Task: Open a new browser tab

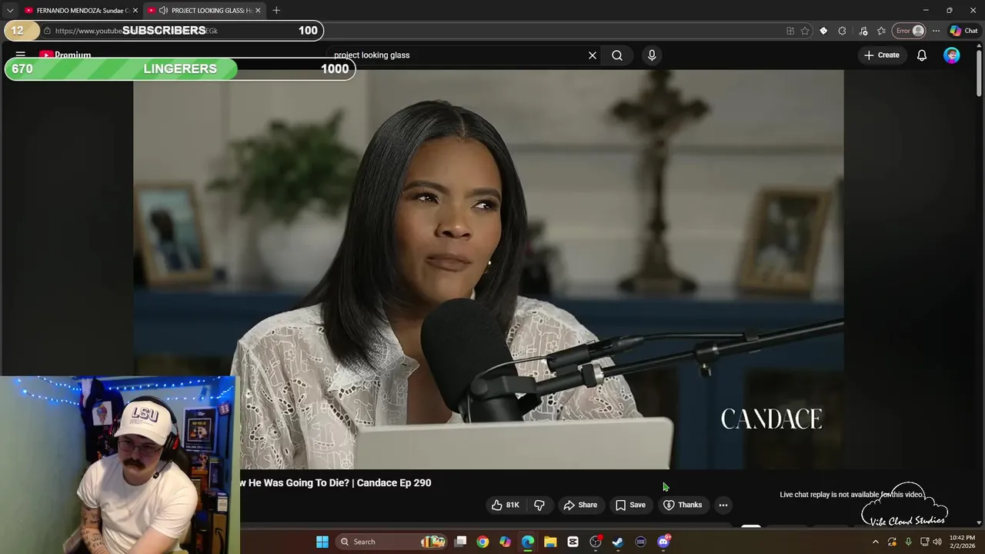Action: click(x=276, y=10)
